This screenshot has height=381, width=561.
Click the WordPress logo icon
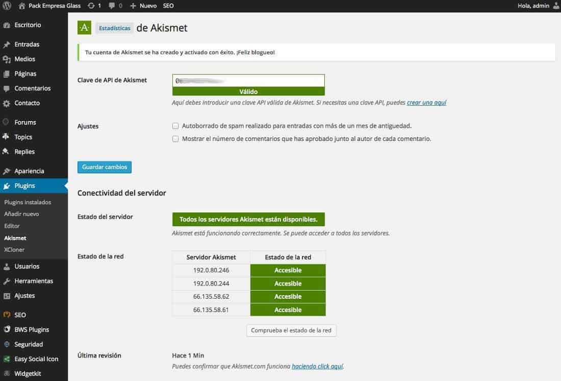7,6
